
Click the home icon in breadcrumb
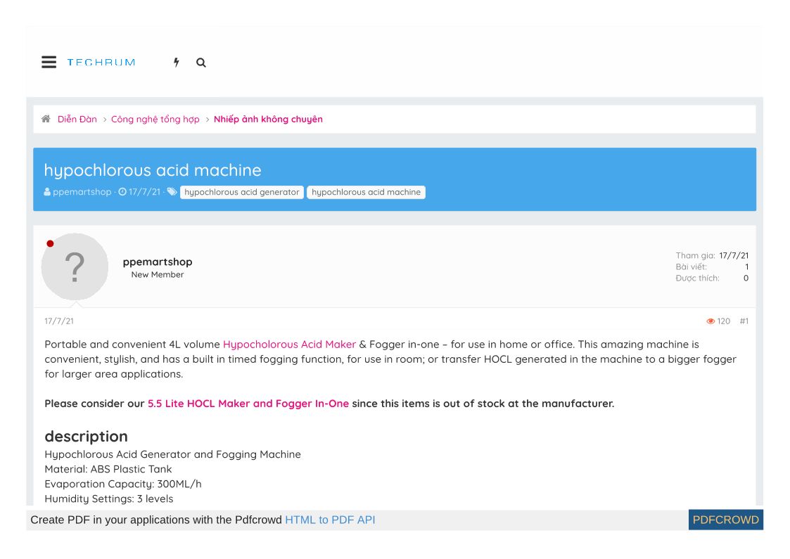point(46,120)
